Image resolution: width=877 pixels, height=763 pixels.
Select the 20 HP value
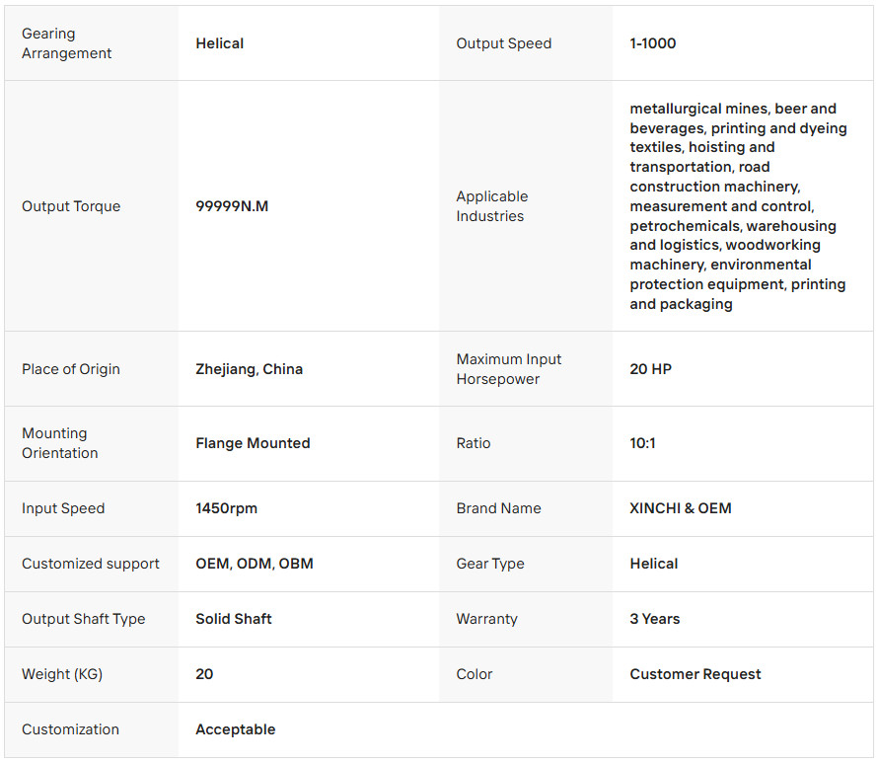pyautogui.click(x=651, y=369)
